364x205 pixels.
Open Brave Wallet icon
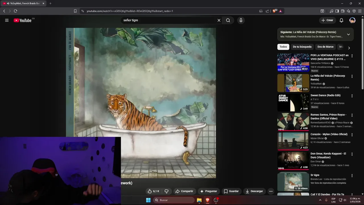click(343, 11)
